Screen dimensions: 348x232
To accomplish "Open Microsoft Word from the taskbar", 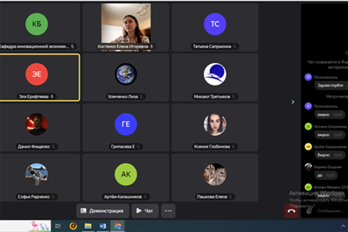I will tap(103, 226).
